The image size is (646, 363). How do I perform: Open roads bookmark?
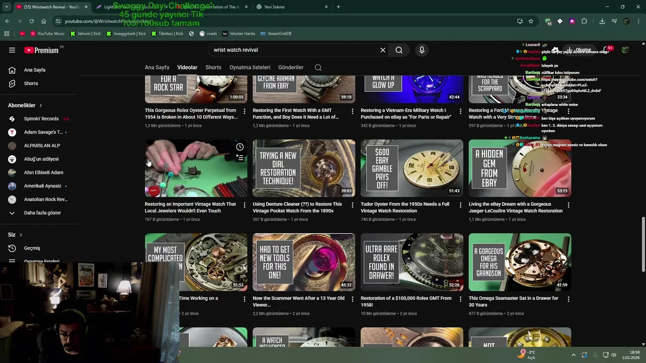click(x=208, y=34)
